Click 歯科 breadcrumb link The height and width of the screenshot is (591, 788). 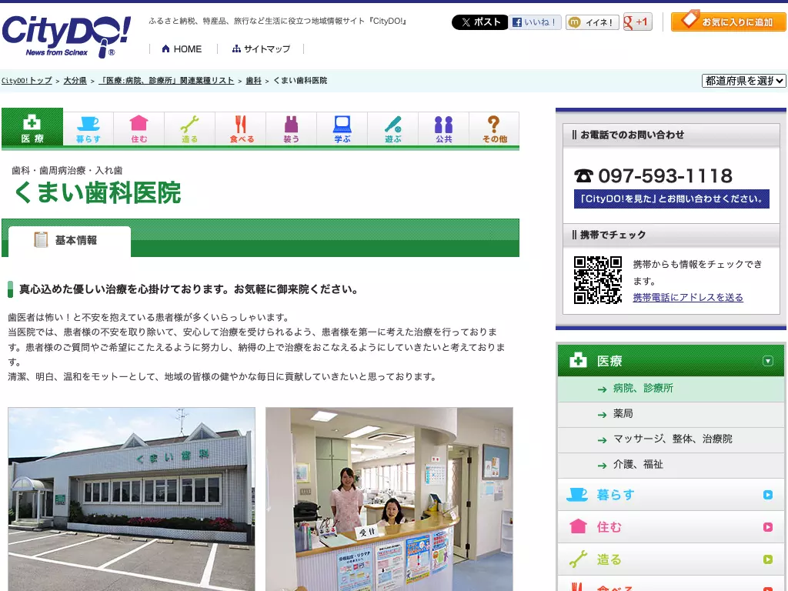click(x=253, y=80)
